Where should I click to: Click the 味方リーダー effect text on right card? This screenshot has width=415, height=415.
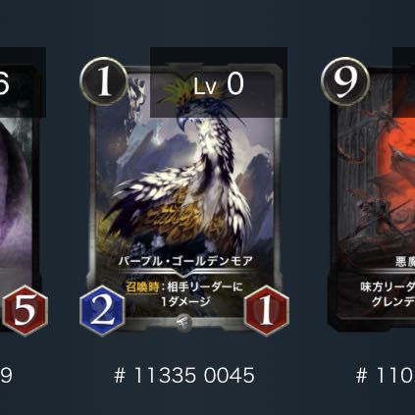point(388,294)
